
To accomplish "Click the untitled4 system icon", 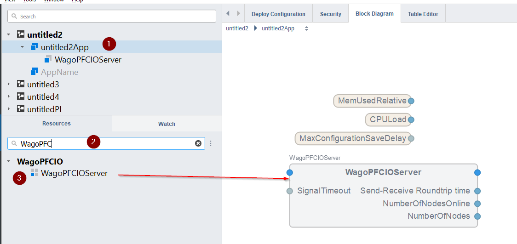I will pos(21,97).
